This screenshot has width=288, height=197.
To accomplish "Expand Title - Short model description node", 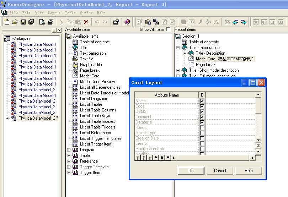I will [178, 70].
